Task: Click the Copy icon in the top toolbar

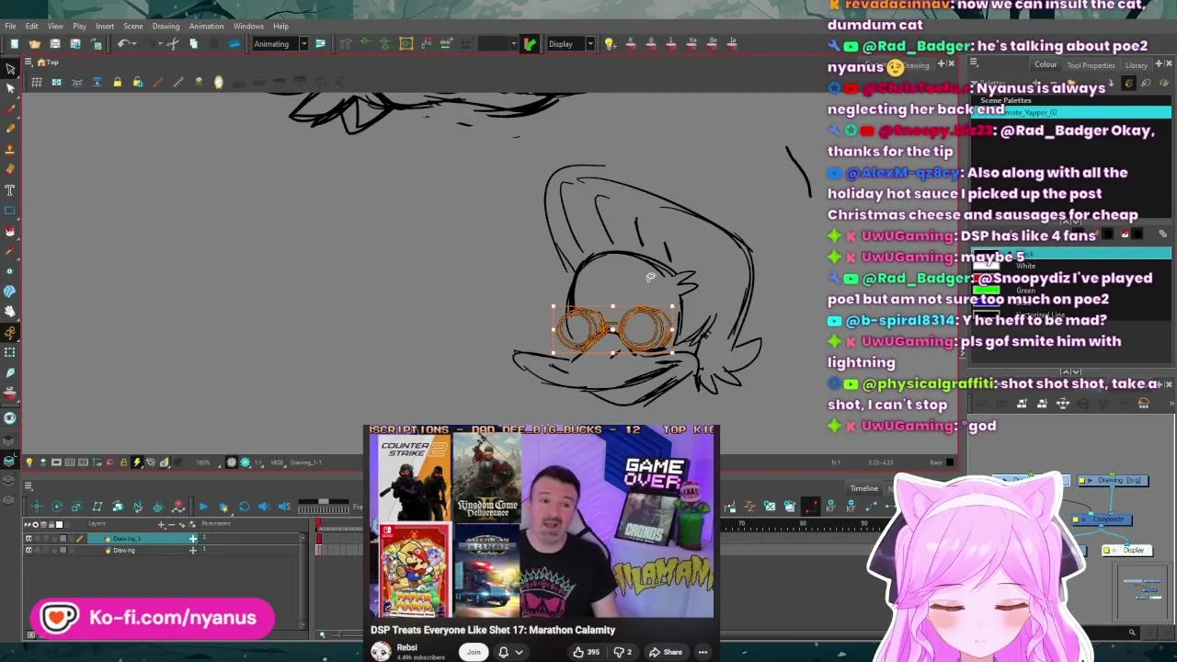Action: (193, 44)
